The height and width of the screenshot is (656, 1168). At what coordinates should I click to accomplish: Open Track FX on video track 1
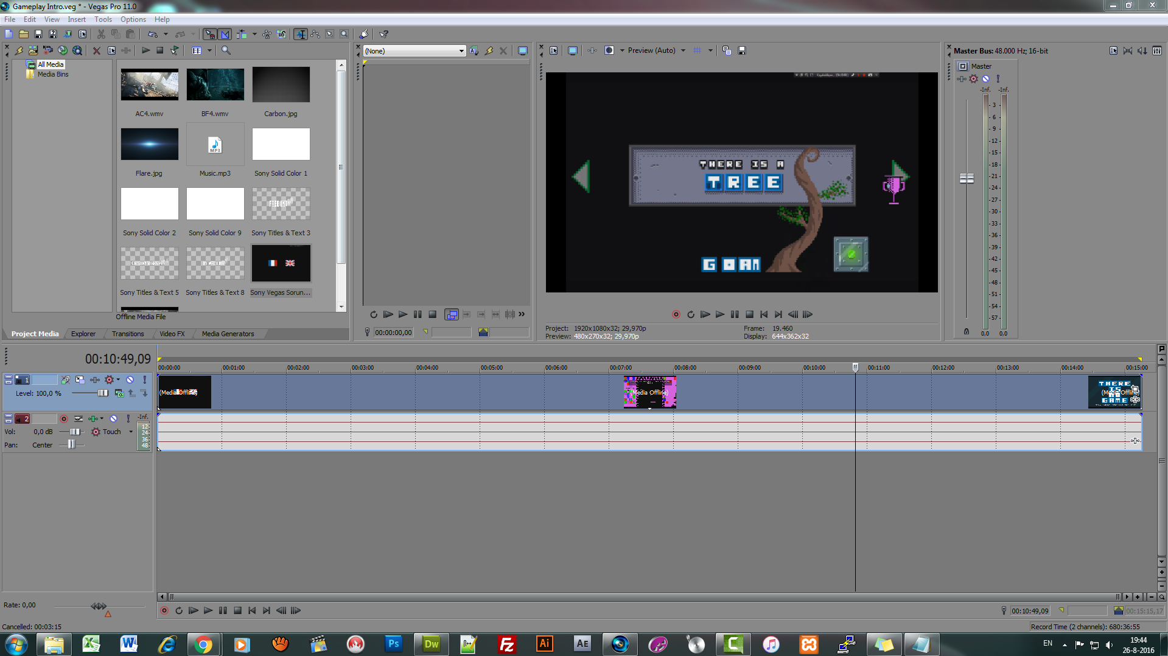[95, 379]
